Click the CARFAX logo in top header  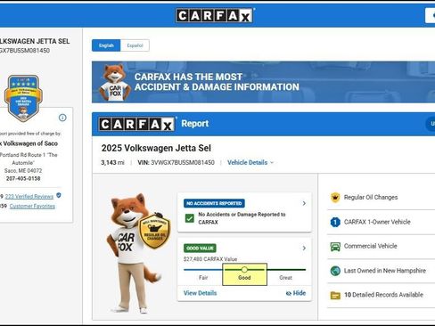[215, 15]
